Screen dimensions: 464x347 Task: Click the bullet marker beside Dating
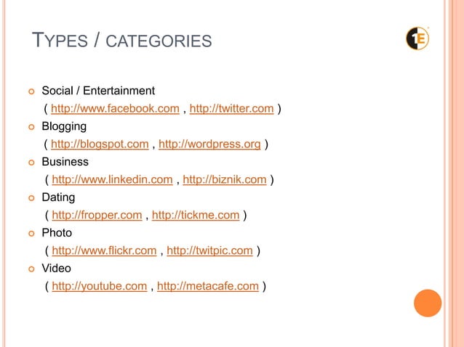(31, 197)
